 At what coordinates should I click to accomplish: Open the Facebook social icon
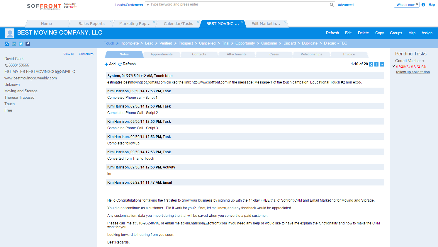[x=28, y=44]
